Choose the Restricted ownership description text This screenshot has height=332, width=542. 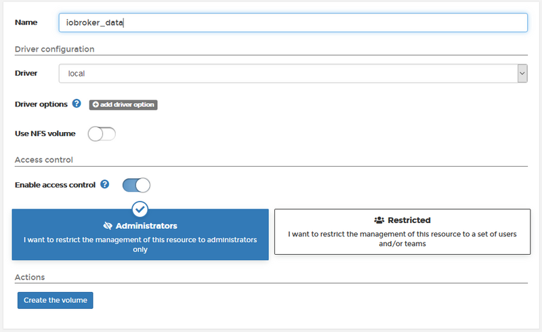tap(402, 238)
